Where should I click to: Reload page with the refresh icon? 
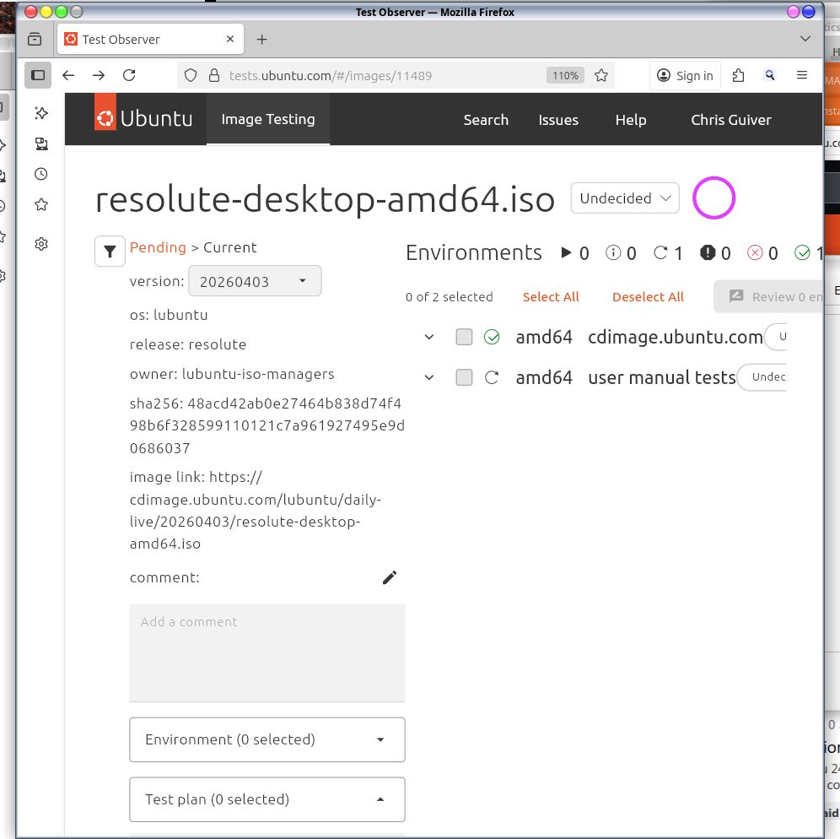pyautogui.click(x=129, y=75)
